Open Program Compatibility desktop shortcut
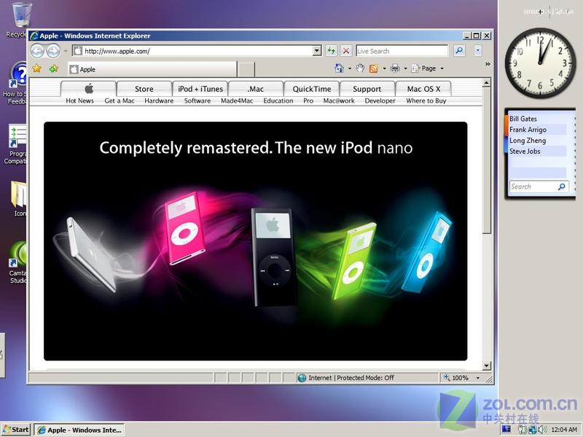Screen dimensions: 583x437 click(15, 143)
